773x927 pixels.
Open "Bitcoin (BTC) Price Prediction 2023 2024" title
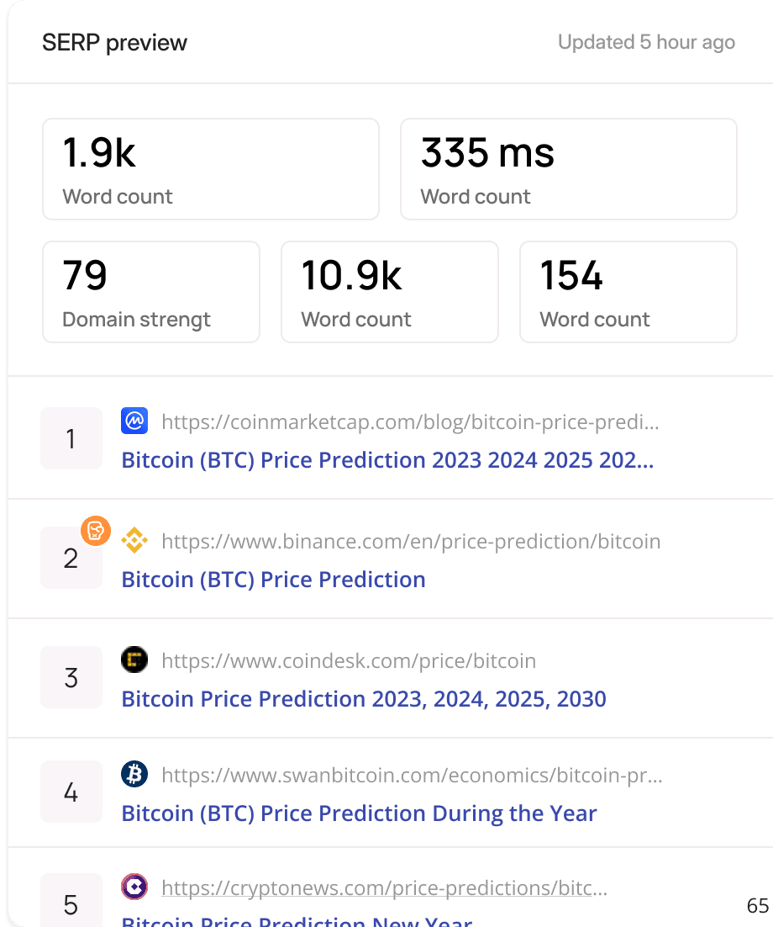click(387, 460)
